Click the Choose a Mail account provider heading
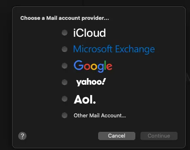The image size is (190, 150). pos(65,18)
